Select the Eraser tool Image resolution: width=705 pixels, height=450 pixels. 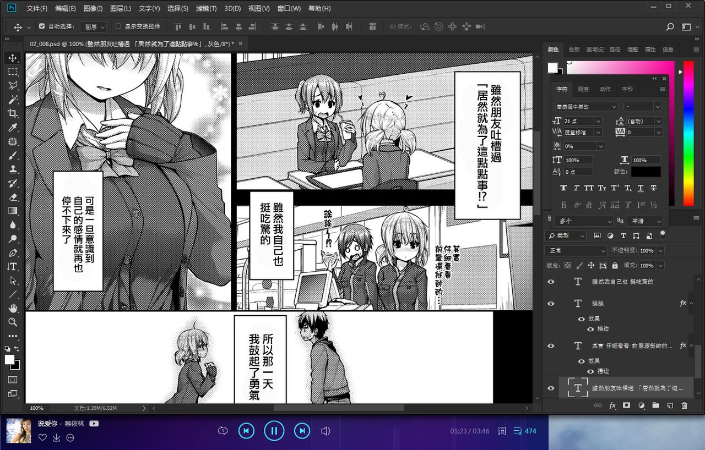coord(13,197)
